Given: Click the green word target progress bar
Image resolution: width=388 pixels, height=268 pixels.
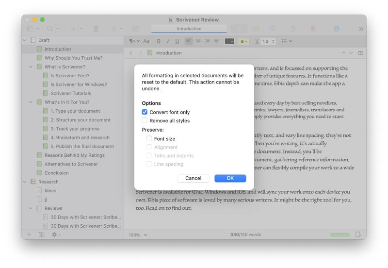Looking at the screenshot, I should (340, 234).
